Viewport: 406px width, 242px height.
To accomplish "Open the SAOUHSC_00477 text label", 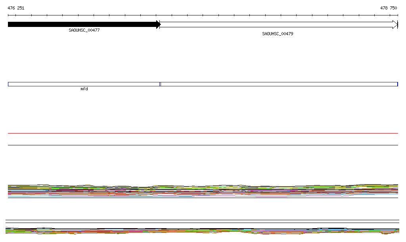I will pos(84,30).
